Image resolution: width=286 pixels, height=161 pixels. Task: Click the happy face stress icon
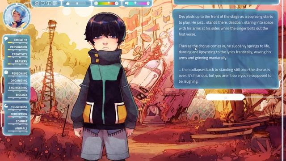(96, 3)
